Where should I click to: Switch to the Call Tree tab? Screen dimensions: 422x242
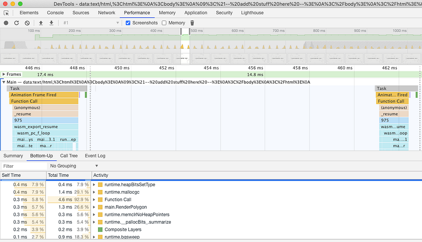[69, 156]
